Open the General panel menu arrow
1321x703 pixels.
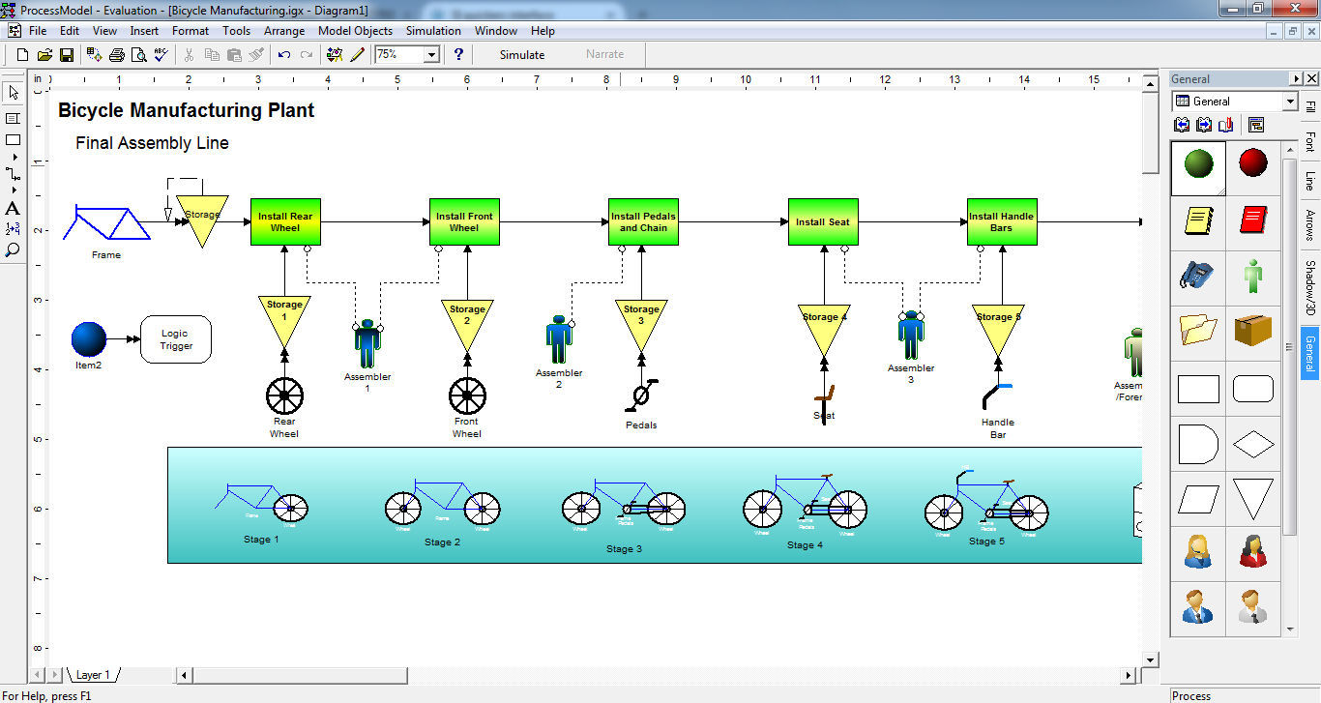(x=1296, y=79)
